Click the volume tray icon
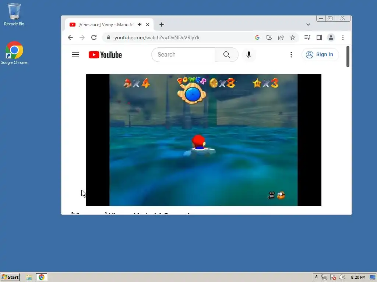This screenshot has height=282, width=377. (x=342, y=278)
